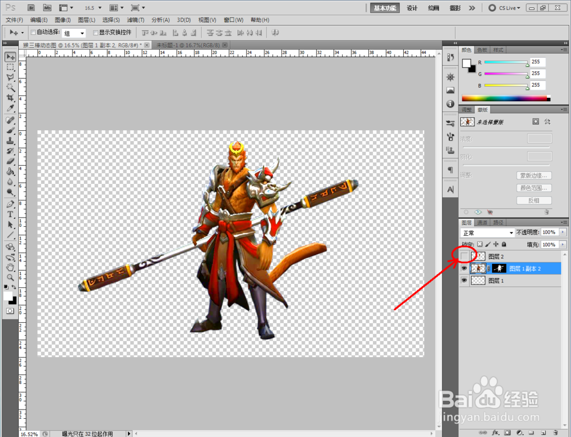Select the Move tool in the toolbox
This screenshot has height=437, width=571.
pyautogui.click(x=10, y=57)
